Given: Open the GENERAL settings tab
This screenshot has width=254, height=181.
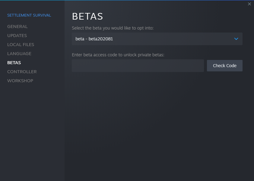Looking at the screenshot, I should click(17, 27).
